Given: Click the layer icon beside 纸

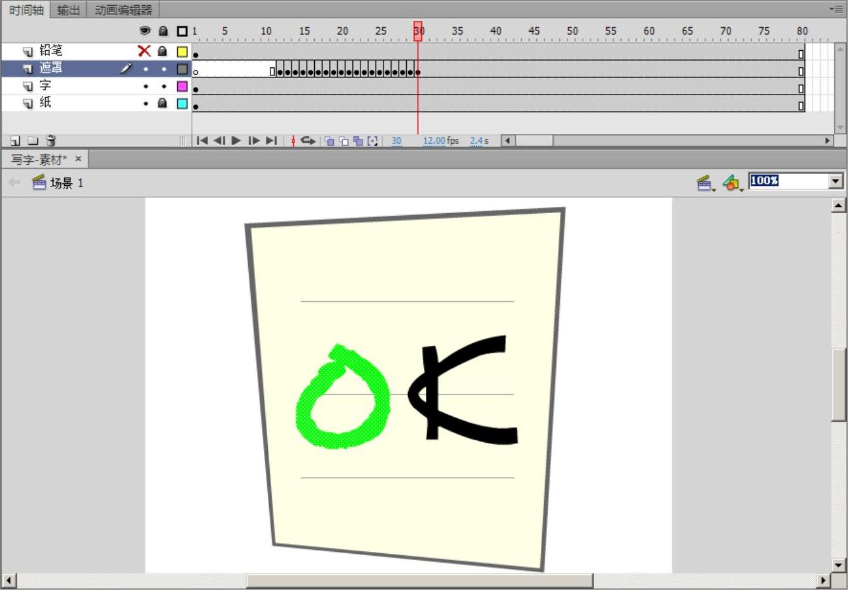Looking at the screenshot, I should coord(28,103).
